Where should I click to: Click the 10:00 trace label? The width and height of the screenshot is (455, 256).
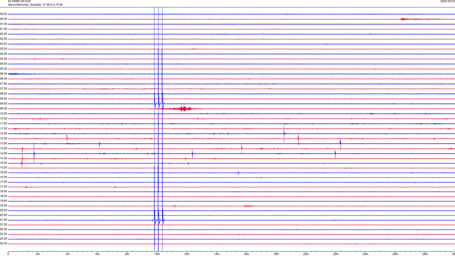tap(4, 114)
